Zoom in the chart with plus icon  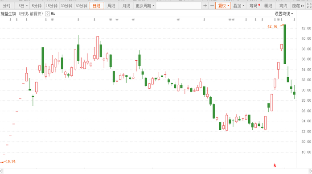(x=205, y=6)
